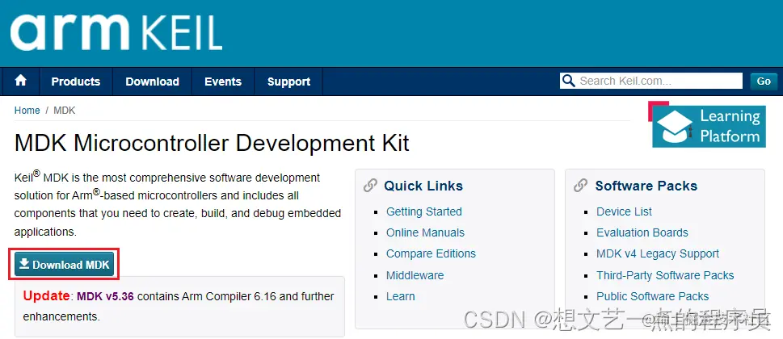Open the Learn link

click(401, 296)
